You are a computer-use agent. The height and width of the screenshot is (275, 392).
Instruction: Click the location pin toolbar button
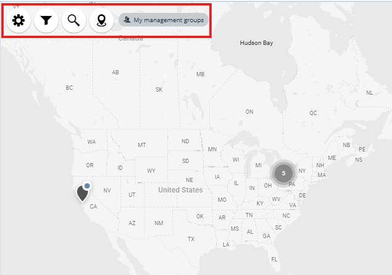pos(101,21)
